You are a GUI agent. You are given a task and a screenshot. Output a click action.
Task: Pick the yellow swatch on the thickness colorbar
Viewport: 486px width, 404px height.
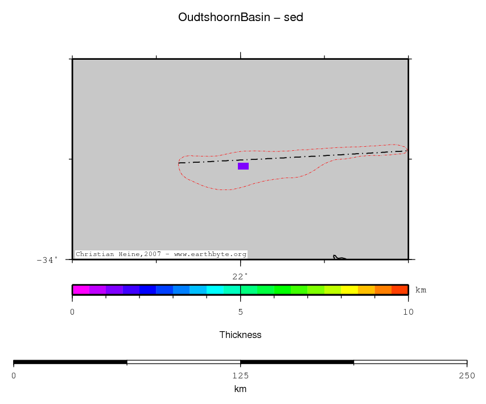tap(349, 290)
